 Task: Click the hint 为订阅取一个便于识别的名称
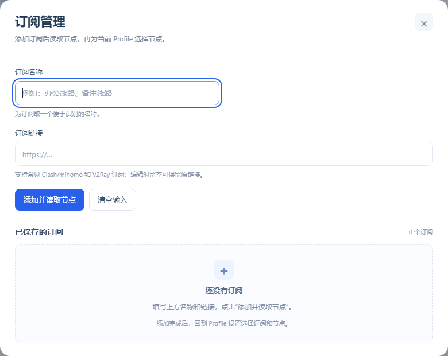57,114
